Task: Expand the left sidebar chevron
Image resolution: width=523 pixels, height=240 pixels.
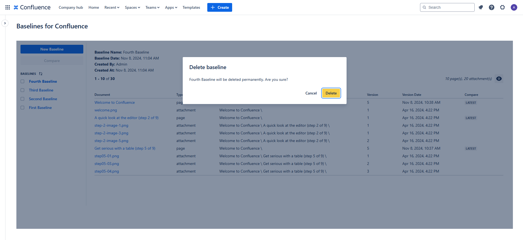Action: [x=5, y=23]
